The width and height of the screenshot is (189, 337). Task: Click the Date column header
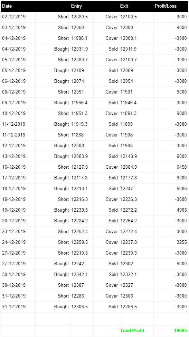pos(7,6)
